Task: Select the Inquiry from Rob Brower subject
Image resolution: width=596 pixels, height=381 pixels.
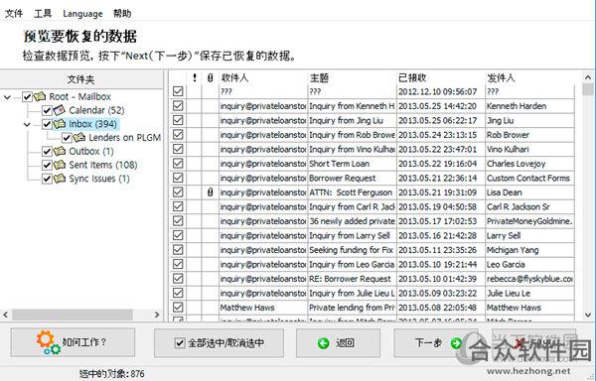Action: click(352, 135)
